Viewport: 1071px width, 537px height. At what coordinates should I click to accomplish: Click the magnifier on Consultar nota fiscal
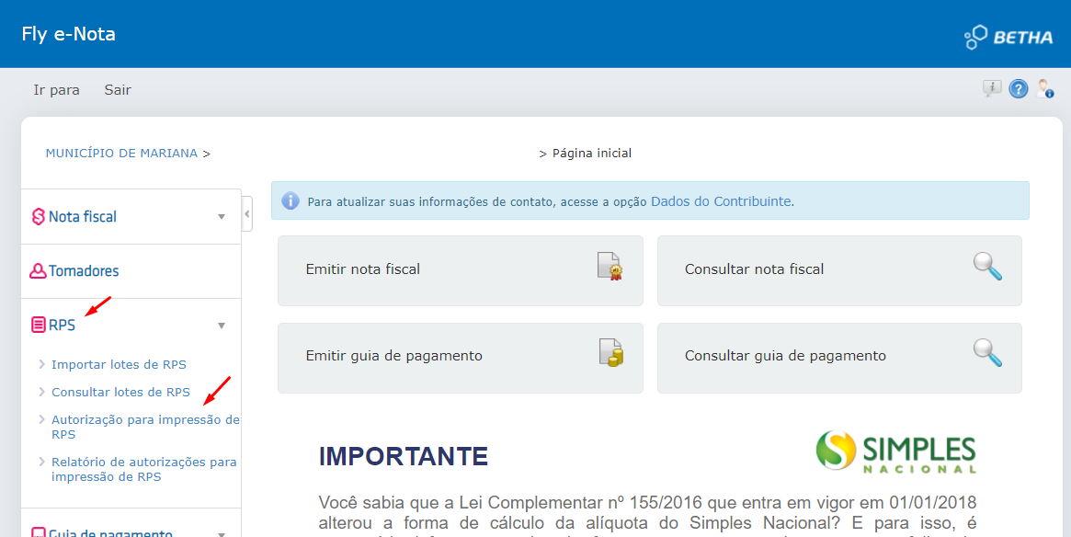tap(987, 267)
